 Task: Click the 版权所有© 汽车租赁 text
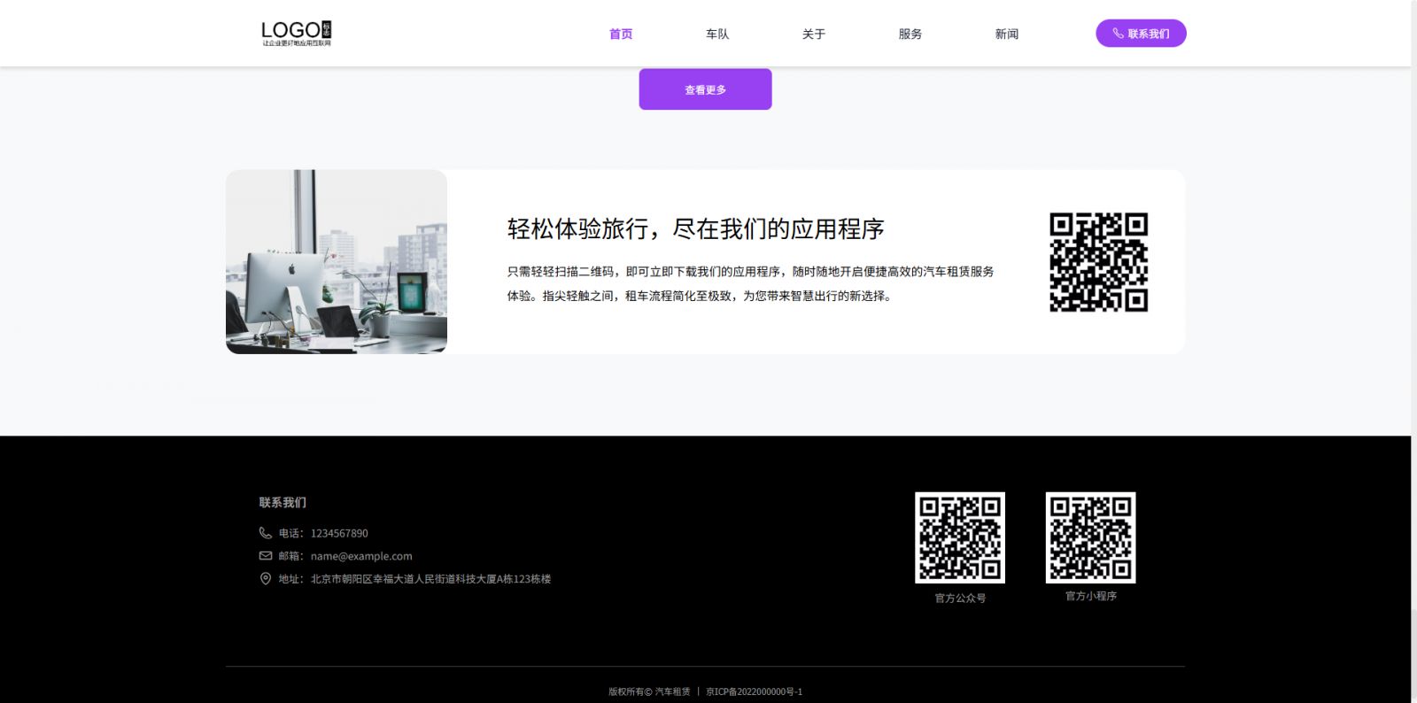pyautogui.click(x=649, y=691)
